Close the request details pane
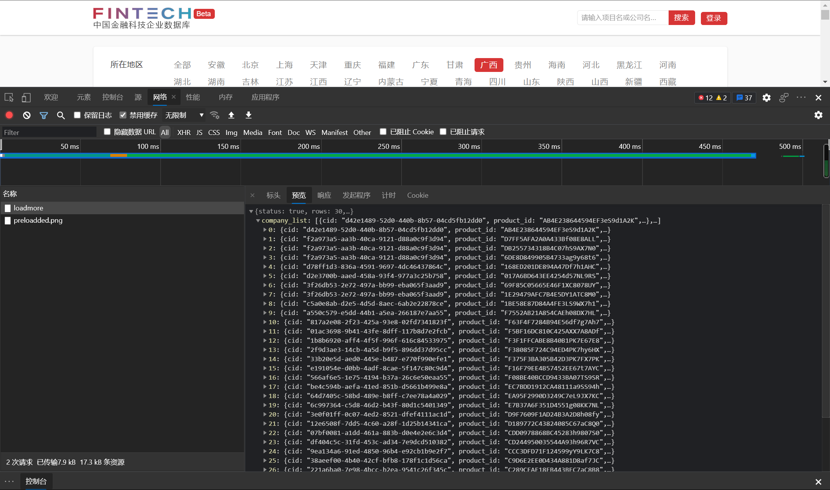The width and height of the screenshot is (830, 490). (x=252, y=195)
